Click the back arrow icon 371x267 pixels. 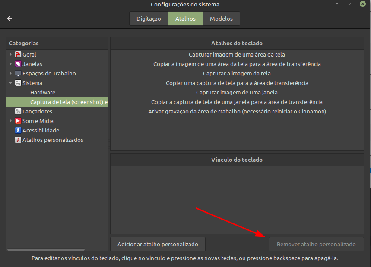(x=10, y=19)
